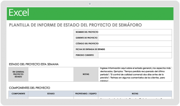The height and width of the screenshot is (106, 180).
Task: Select the Periodo Cubierto label cell
Action: (x=86, y=55)
